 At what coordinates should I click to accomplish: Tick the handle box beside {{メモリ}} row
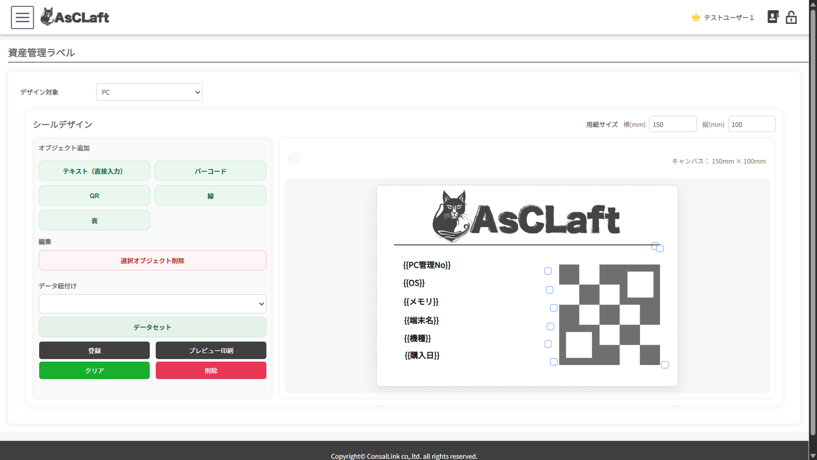click(x=554, y=308)
